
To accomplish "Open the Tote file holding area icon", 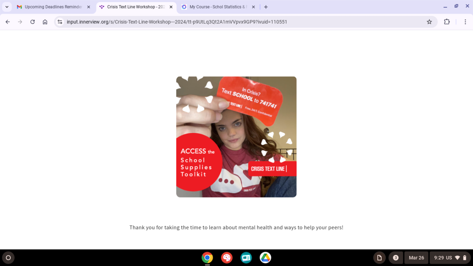I will point(380,258).
